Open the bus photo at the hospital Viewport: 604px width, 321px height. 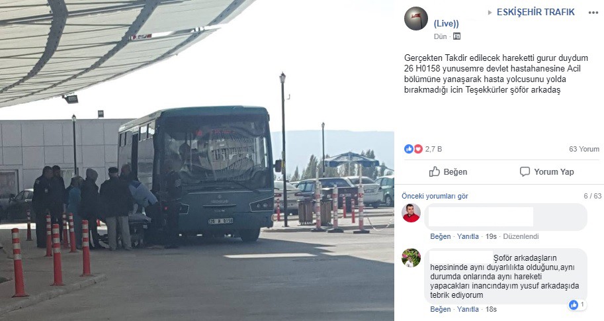coord(197,160)
